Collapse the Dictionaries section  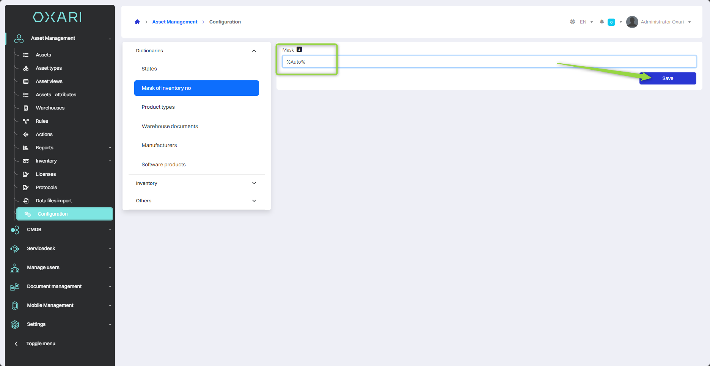pos(254,51)
